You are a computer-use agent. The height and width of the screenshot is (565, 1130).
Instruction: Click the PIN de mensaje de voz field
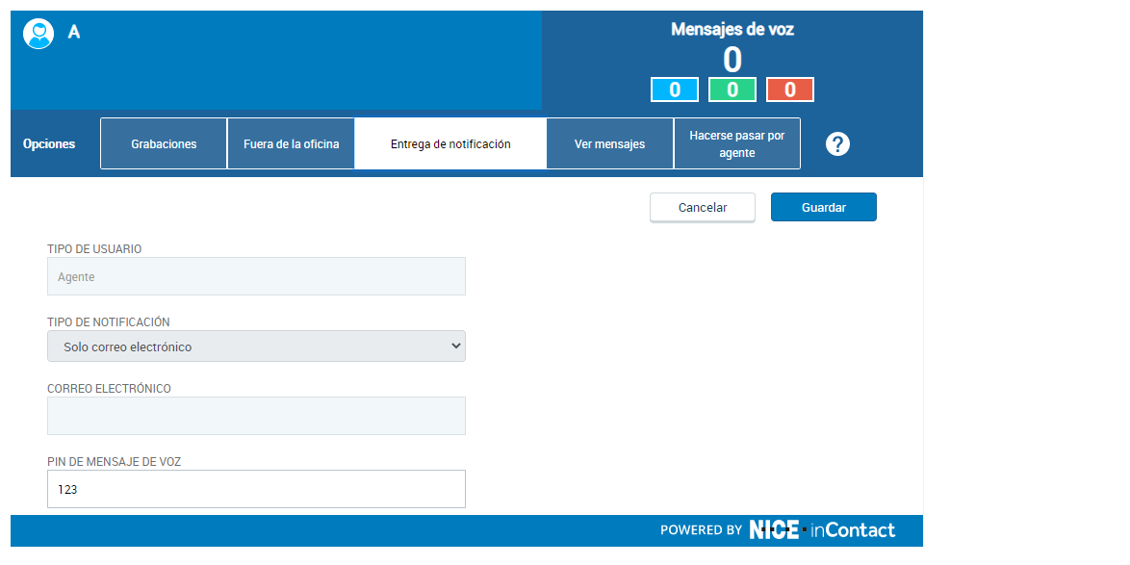pos(257,489)
